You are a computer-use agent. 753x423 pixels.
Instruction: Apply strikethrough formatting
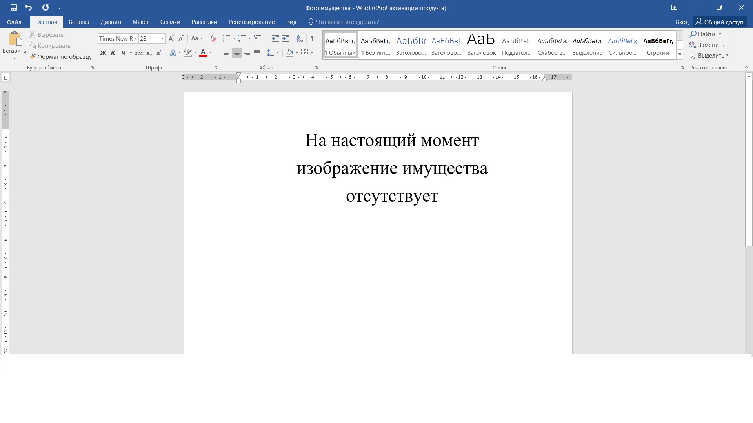(x=138, y=53)
